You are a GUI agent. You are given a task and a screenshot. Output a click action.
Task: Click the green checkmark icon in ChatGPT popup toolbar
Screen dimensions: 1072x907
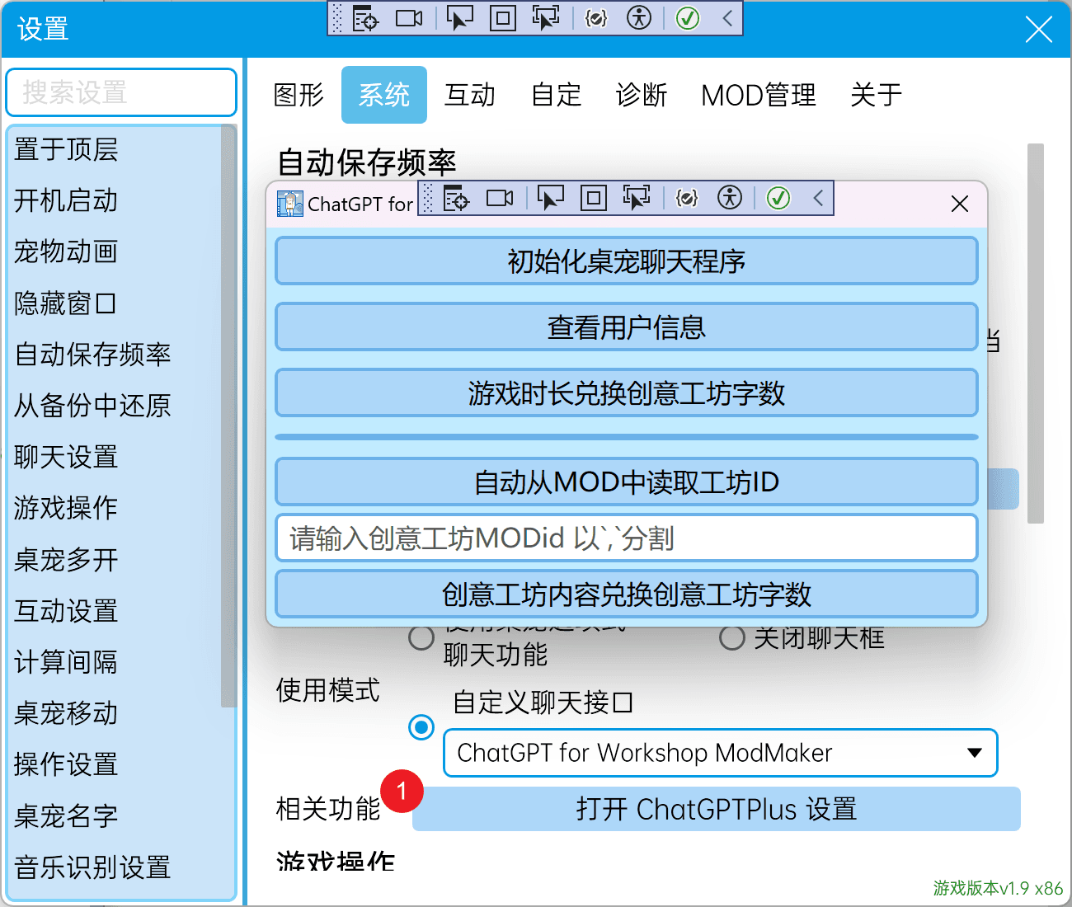(x=778, y=198)
